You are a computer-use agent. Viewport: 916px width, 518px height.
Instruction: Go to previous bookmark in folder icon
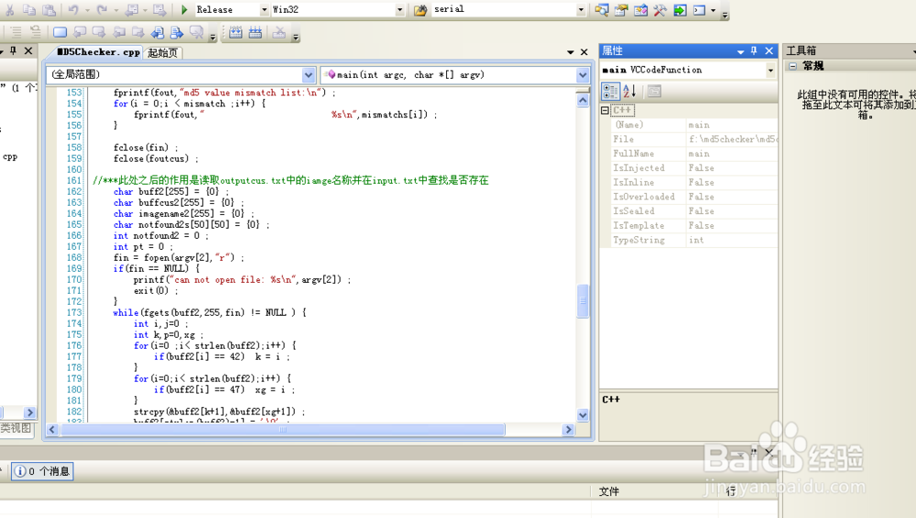(118, 32)
